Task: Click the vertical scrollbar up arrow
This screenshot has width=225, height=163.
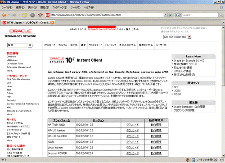Action: click(x=223, y=27)
